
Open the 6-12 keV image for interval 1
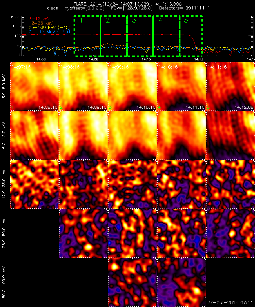pyautogui.click(x=35, y=135)
